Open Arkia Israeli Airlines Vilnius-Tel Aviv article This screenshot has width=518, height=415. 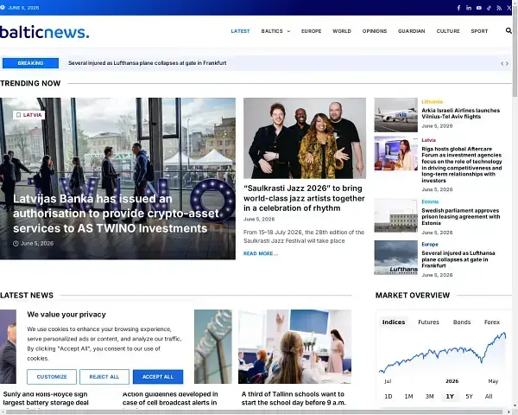point(460,113)
